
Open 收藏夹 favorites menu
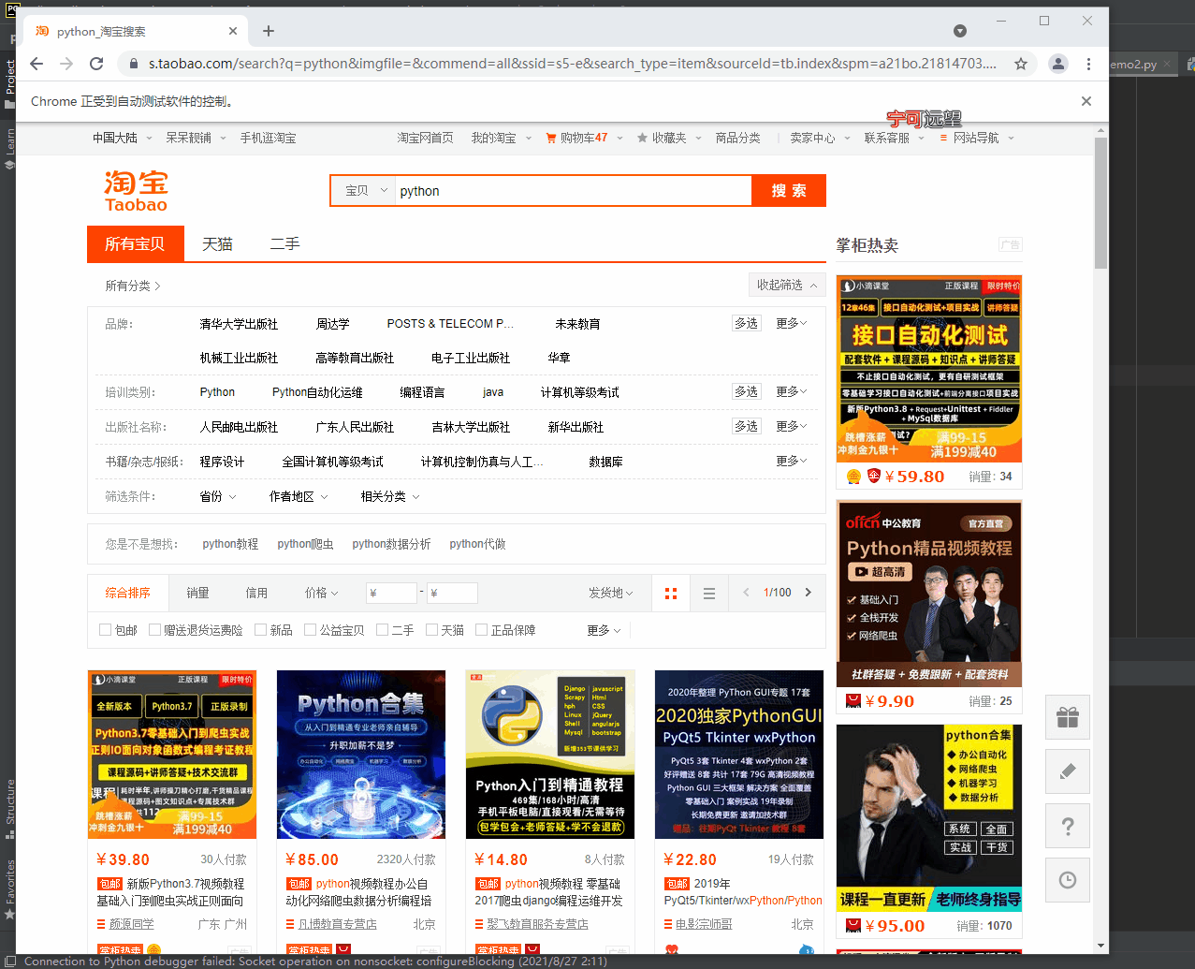[668, 138]
